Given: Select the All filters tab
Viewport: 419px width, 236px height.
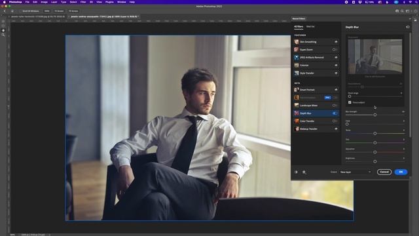Looking at the screenshot, I should pyautogui.click(x=299, y=26).
